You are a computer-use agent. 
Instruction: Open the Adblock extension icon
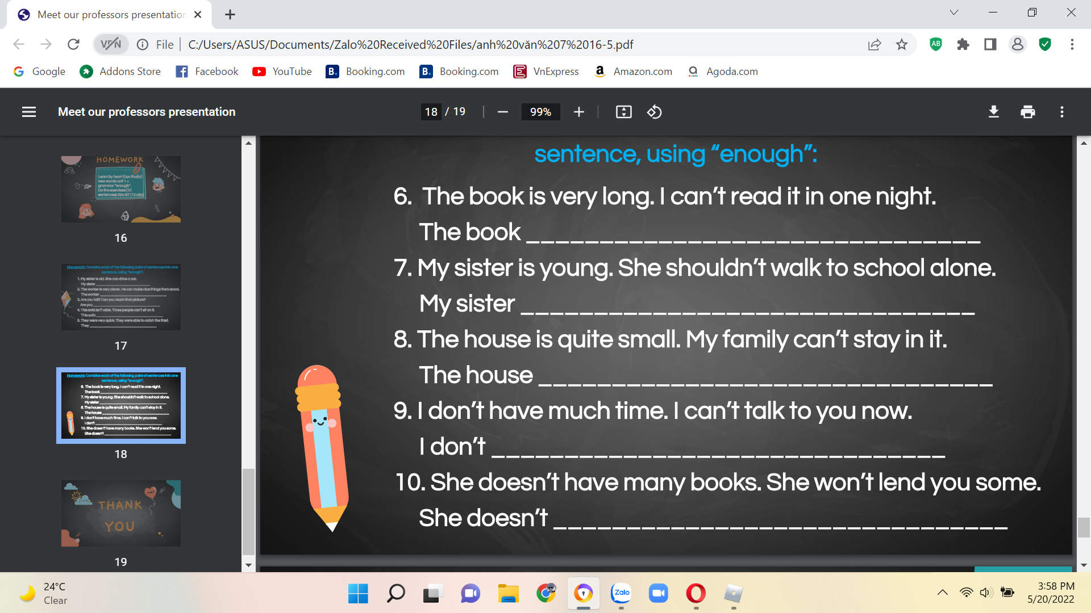tap(936, 44)
